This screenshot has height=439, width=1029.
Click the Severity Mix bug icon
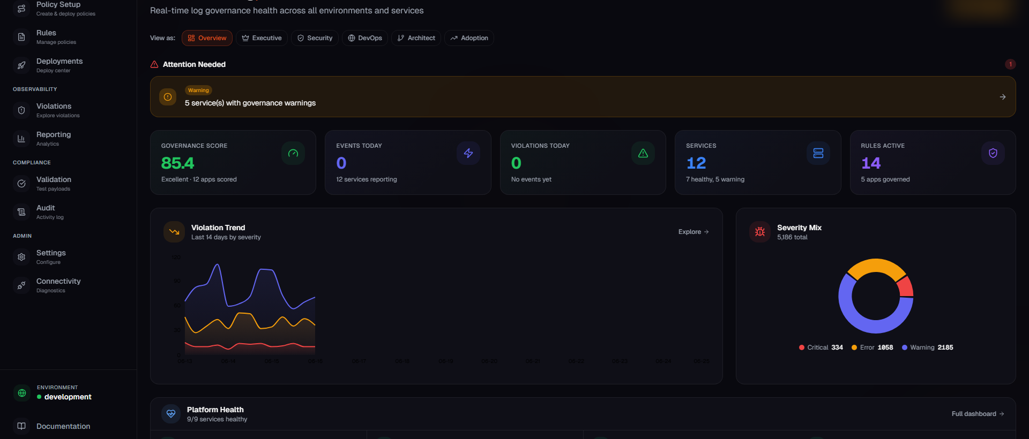tap(760, 232)
